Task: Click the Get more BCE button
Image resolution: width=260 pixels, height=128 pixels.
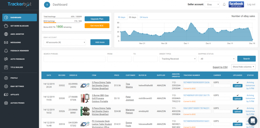Action: click(97, 26)
